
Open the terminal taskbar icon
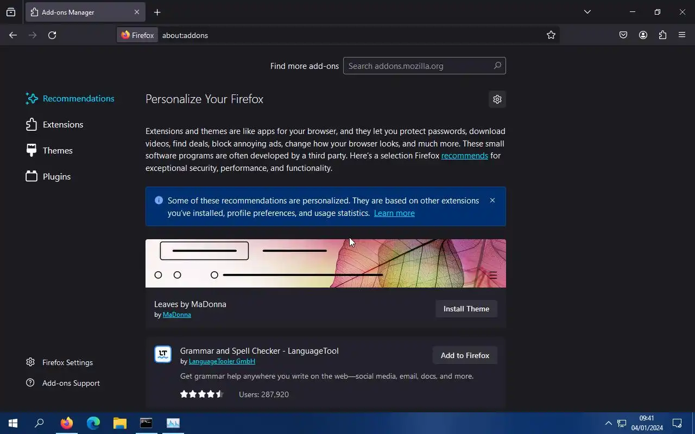(x=146, y=423)
